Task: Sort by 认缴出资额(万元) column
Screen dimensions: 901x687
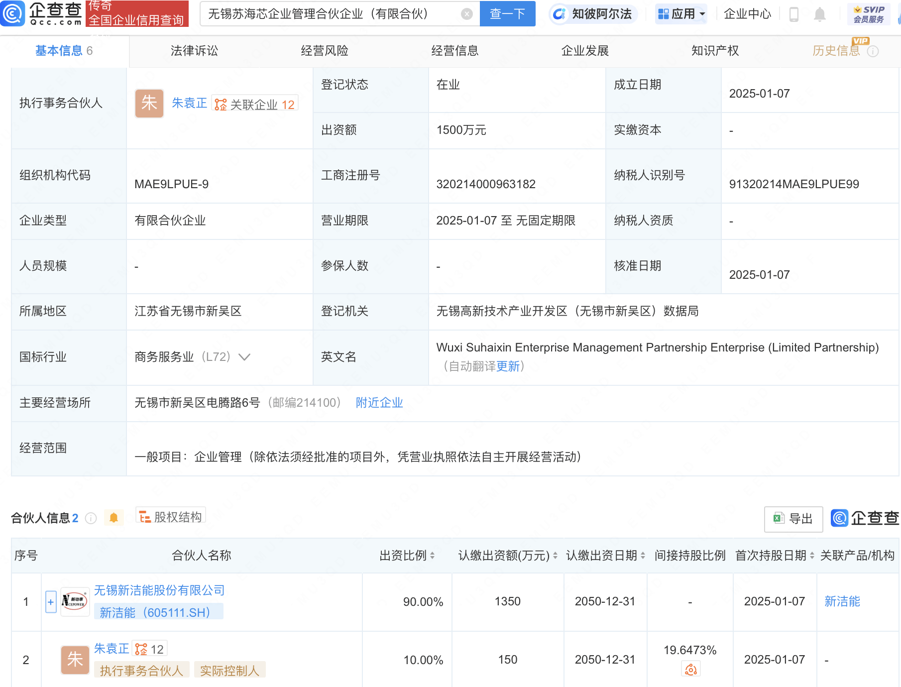Action: point(555,556)
